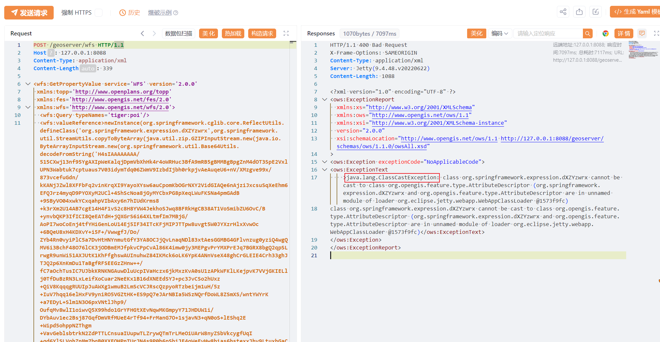Click the 构造请求 button
This screenshot has height=342, width=660.
262,33
